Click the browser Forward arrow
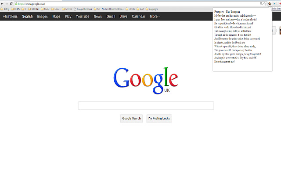 (7, 4)
